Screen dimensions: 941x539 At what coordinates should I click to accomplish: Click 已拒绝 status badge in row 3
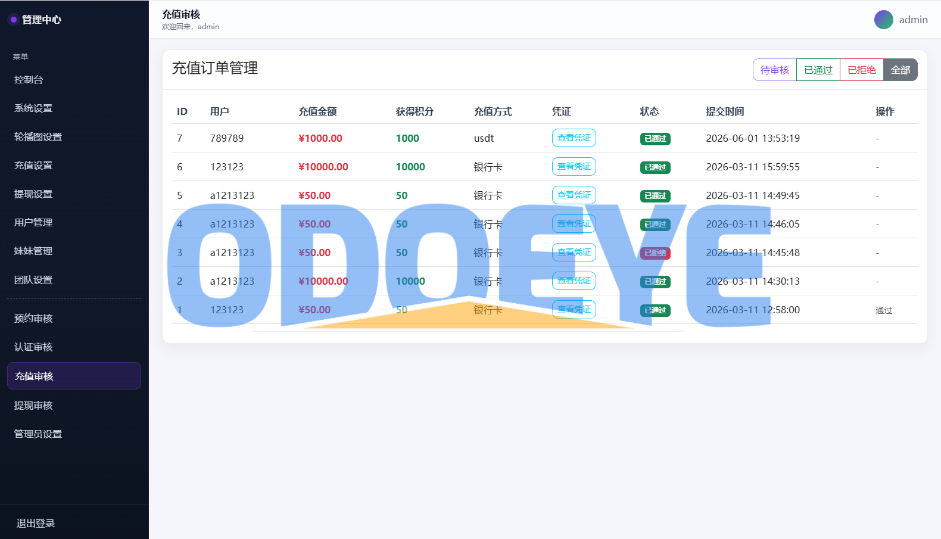(x=655, y=253)
